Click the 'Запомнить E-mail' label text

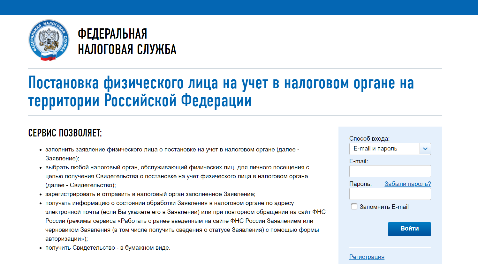pos(384,207)
